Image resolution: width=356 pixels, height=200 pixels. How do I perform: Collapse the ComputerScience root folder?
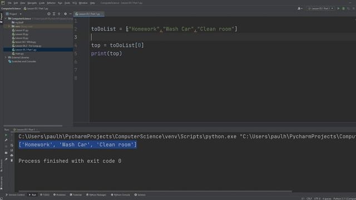tap(6, 18)
